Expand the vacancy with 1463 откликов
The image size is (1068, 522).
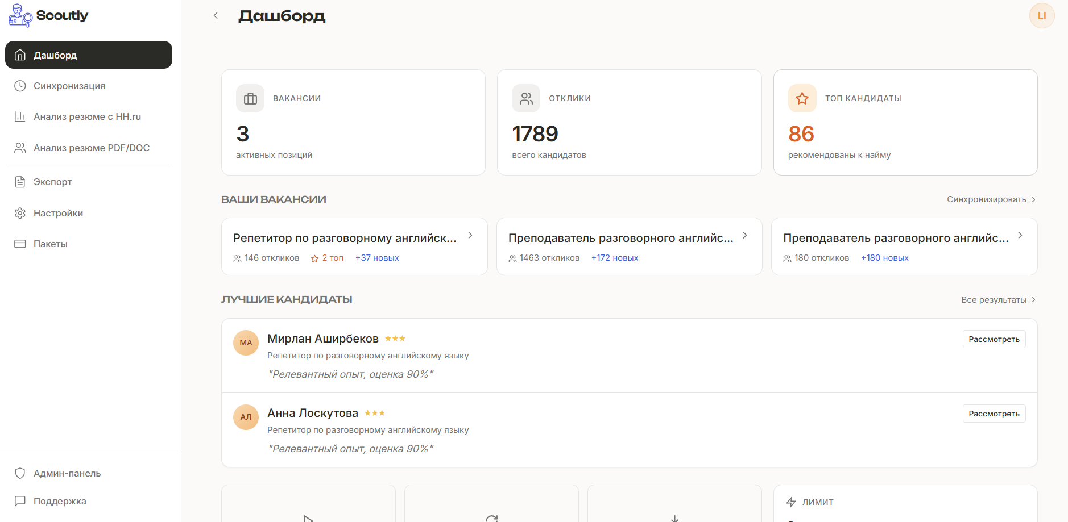(745, 236)
